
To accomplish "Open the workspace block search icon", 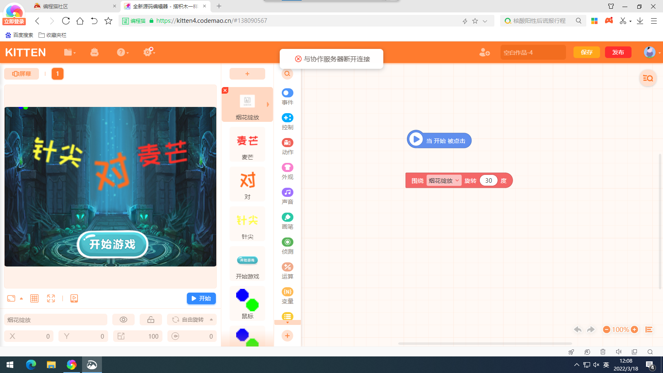I will (x=648, y=78).
